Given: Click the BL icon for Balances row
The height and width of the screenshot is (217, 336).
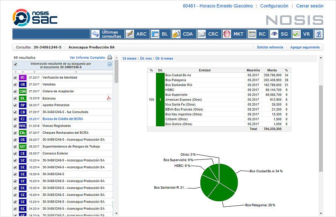Looking at the screenshot, I should tap(22, 98).
